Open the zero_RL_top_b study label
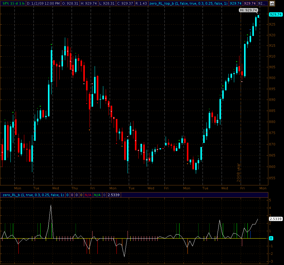 coord(188,4)
